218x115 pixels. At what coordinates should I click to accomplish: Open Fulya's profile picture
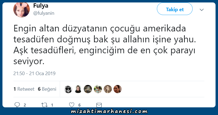22,10
